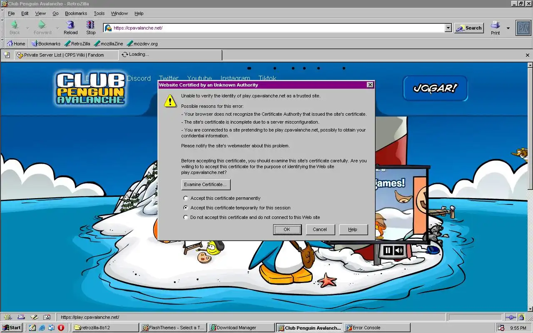This screenshot has width=533, height=333.
Task: Click the Back navigation button
Action: [x=15, y=28]
